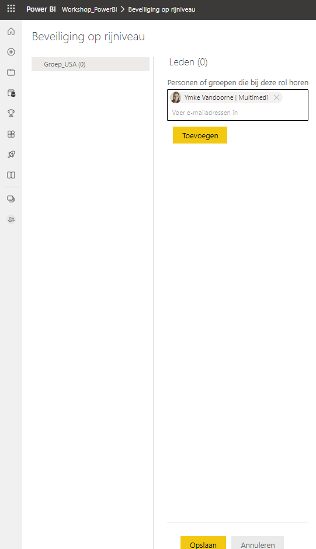
Task: Click Ymke Vandoorne's avatar chip
Action: pyautogui.click(x=226, y=97)
